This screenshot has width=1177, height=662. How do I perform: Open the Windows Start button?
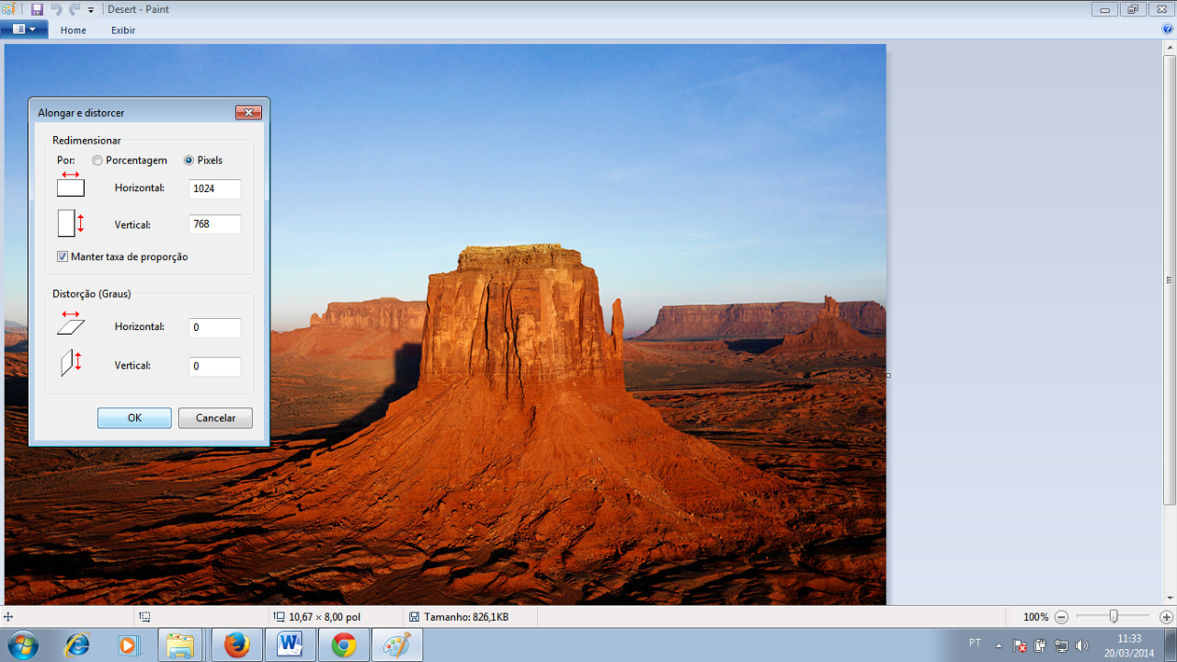pyautogui.click(x=21, y=645)
